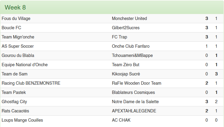The height and width of the screenshot is (127, 224).
Task: Open Racing Club BENZEMONSTRE entry
Action: 31,83
